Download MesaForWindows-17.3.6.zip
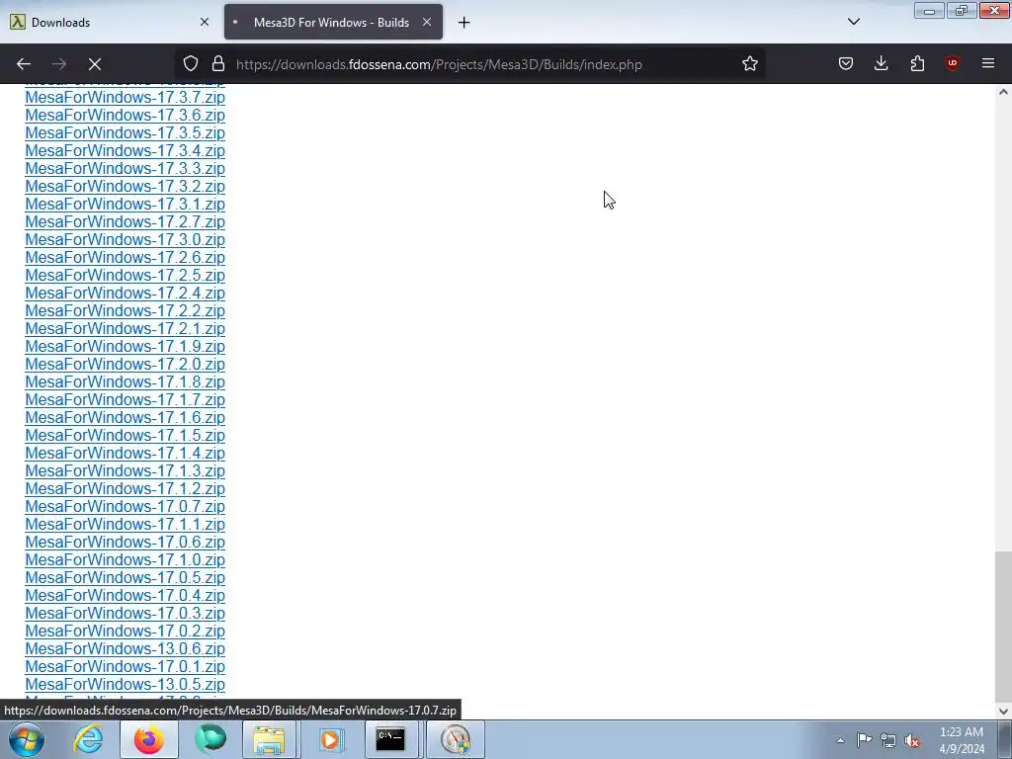1012x759 pixels. (126, 115)
